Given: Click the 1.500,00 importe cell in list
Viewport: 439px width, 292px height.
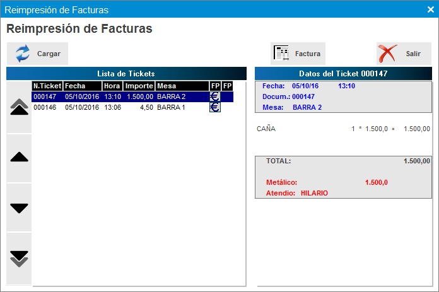Looking at the screenshot, I should click(140, 97).
